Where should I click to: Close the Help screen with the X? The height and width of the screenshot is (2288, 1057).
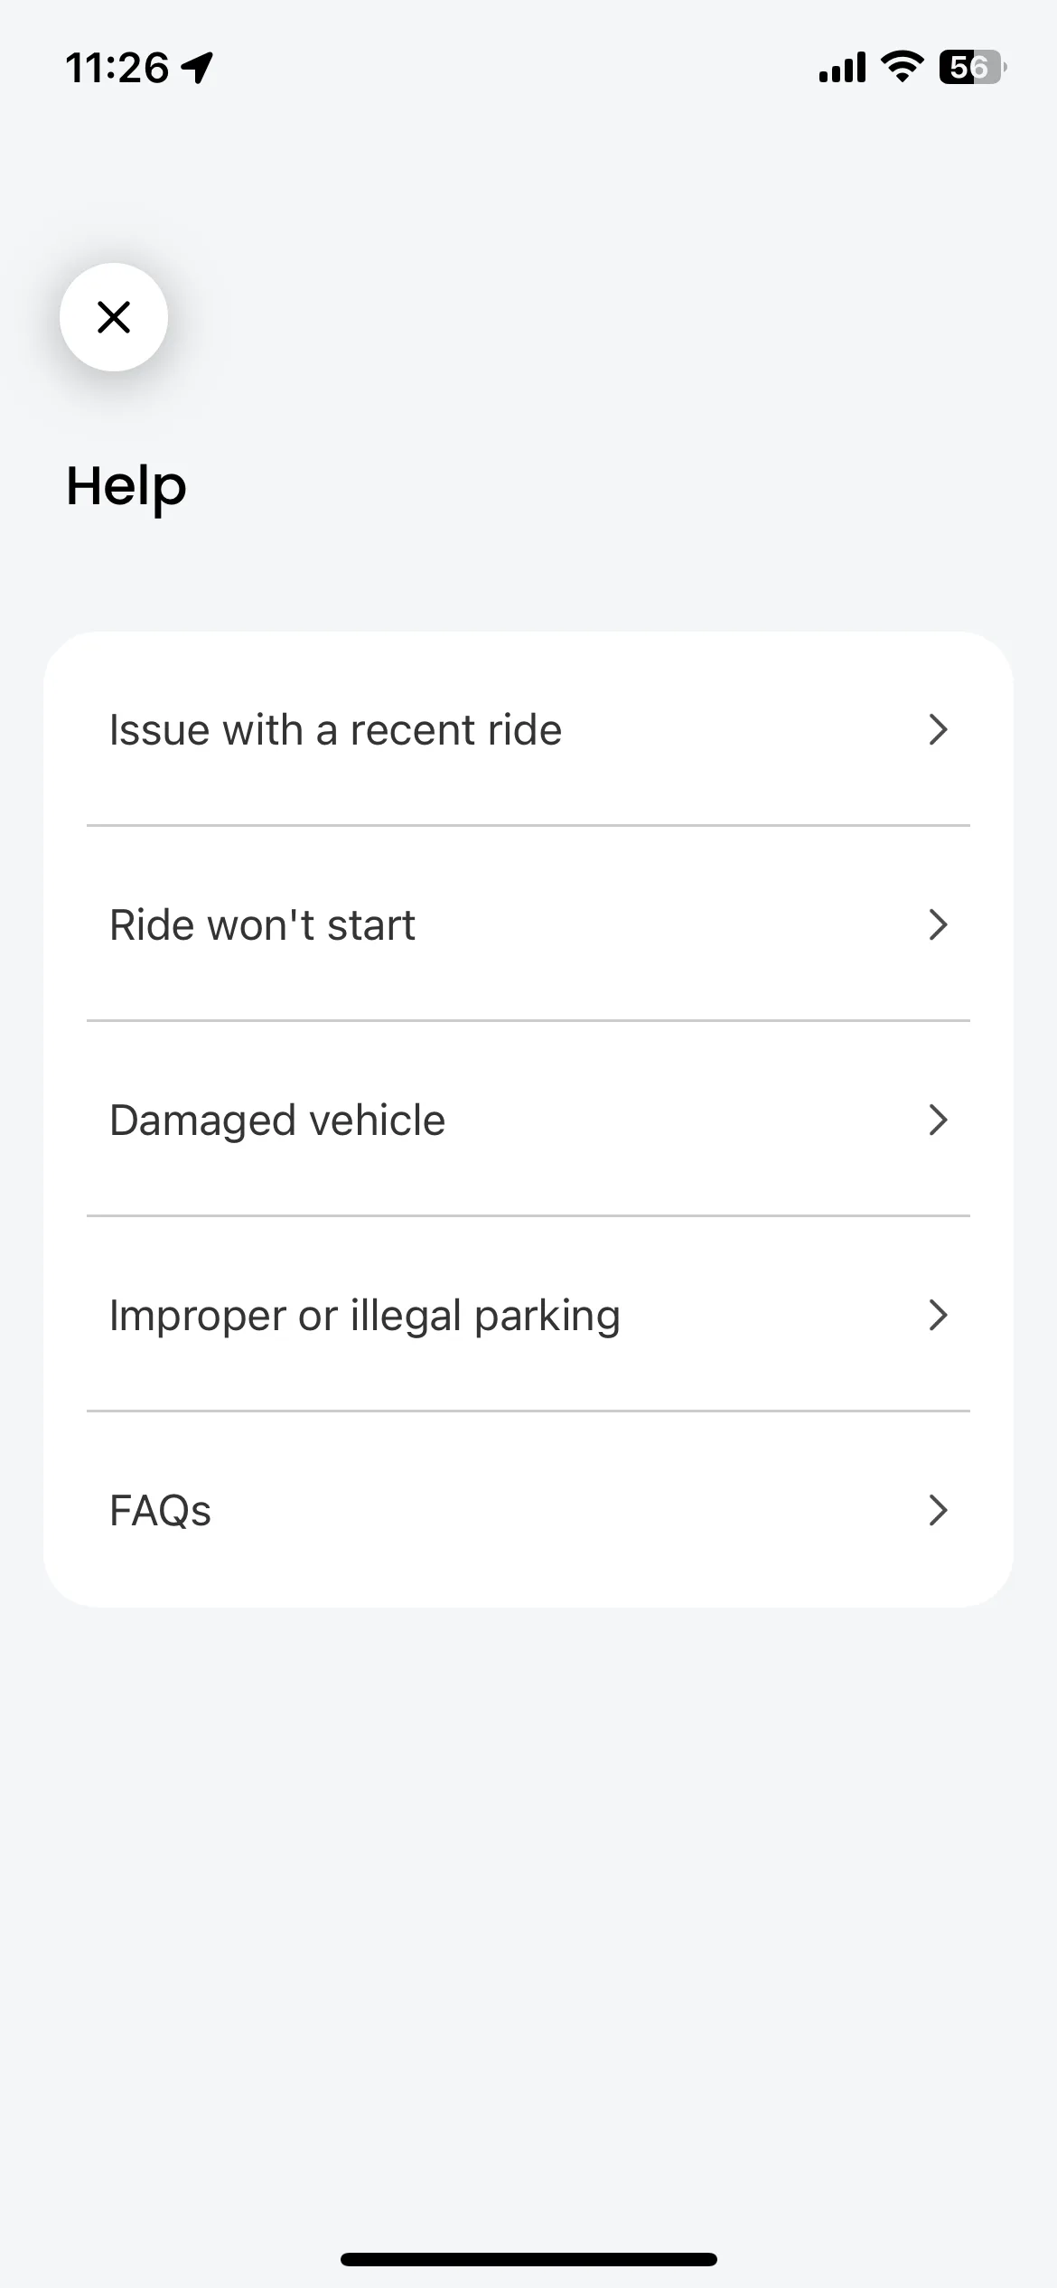[x=114, y=317]
